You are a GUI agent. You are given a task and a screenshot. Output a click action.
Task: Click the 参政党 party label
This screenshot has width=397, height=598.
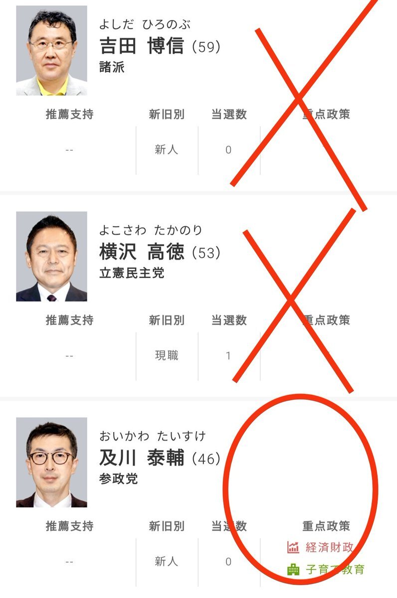[x=119, y=479]
